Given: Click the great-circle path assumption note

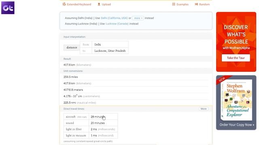Looking at the screenshot, I should coord(88,141).
